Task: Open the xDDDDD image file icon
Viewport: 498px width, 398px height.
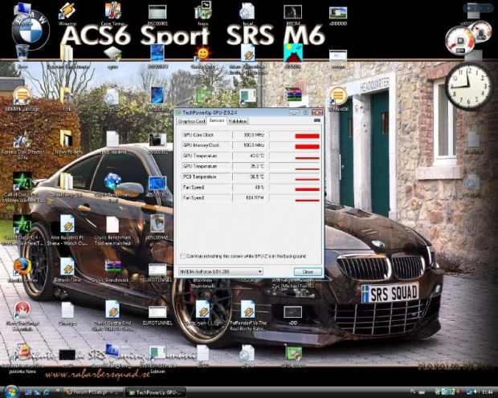Action: 338,14
